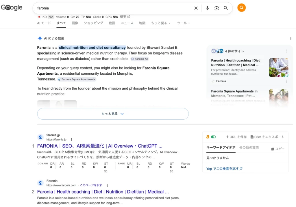296x207 pixels.
Task: Click the orange Ahrefs 'a' logo icon
Action: click(208, 137)
